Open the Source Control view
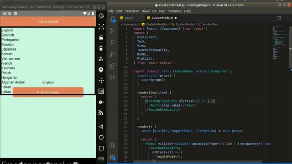Screen dimensions: 292x164 [x=112, y=31]
